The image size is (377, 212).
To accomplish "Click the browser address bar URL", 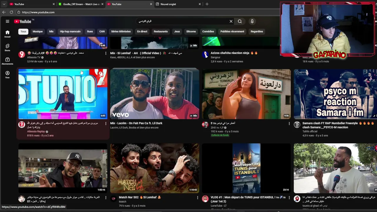I will pyautogui.click(x=38, y=12).
